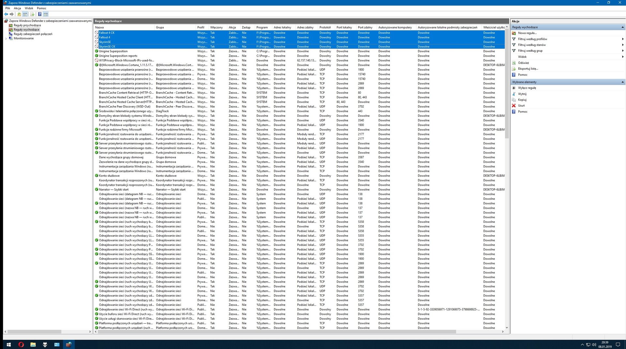Toggle the console tree toolbar icon
This screenshot has height=349, width=626.
coord(25,14)
